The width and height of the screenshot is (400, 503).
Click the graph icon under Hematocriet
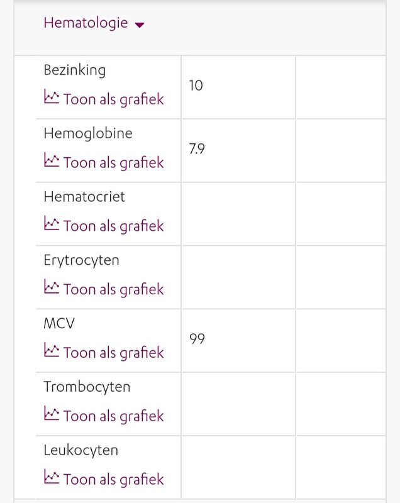pos(52,223)
